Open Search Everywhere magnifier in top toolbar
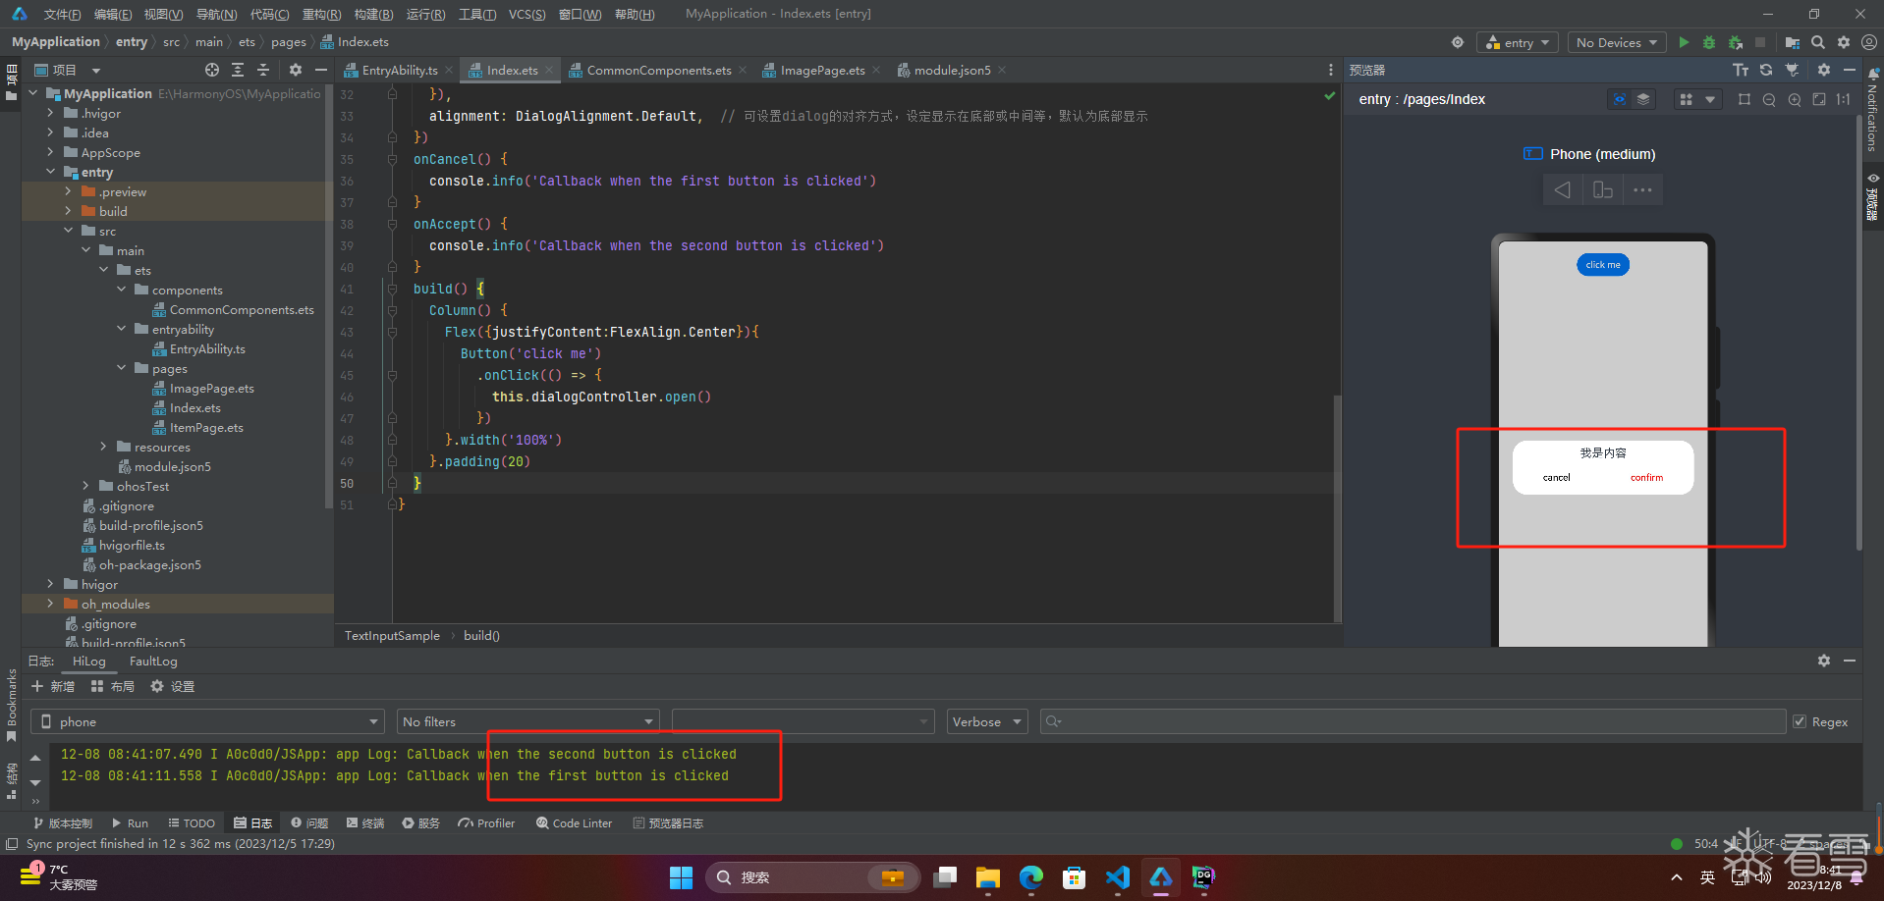 tap(1818, 42)
